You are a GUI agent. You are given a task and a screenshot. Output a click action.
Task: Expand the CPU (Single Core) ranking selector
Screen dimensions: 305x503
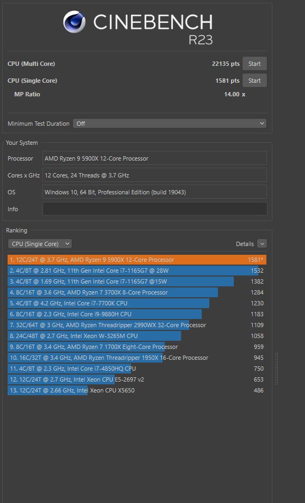pos(40,244)
